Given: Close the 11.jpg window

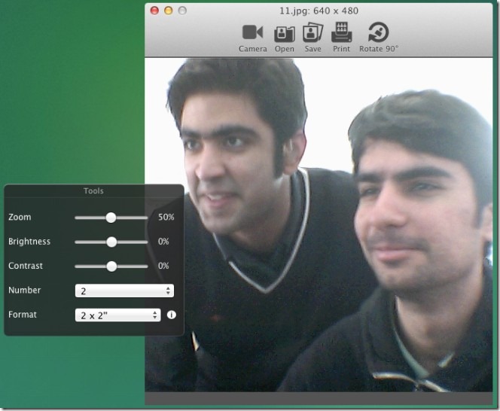Looking at the screenshot, I should click(154, 11).
